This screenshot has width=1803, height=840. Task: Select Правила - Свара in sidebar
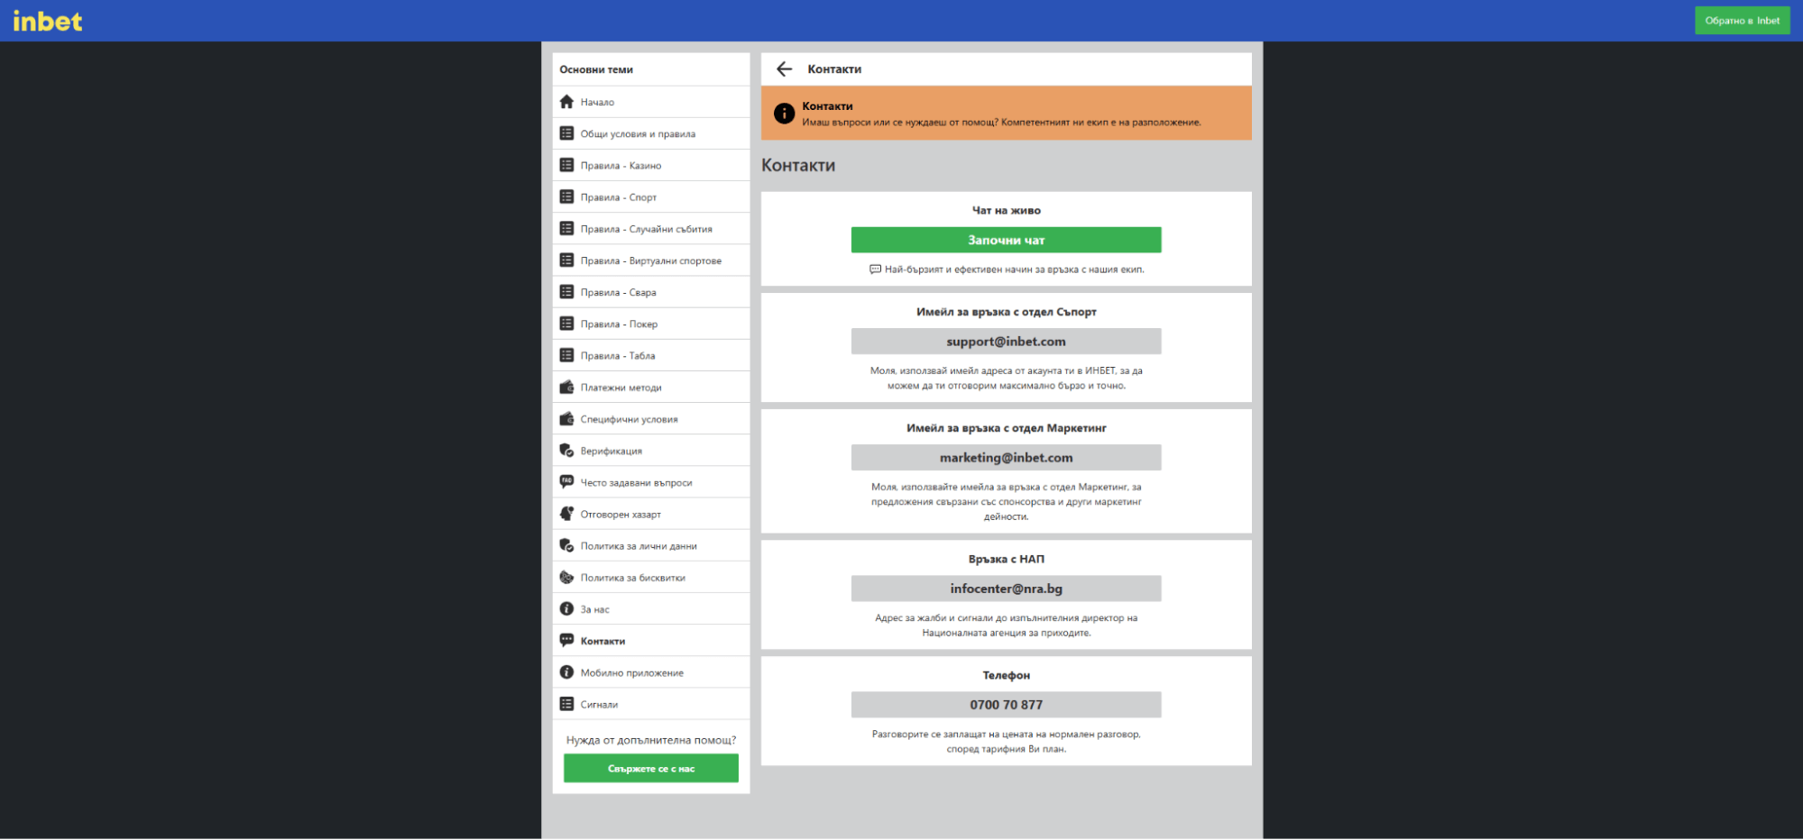pyautogui.click(x=651, y=292)
